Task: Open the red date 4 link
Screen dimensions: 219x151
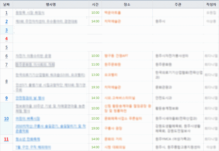Action: (x=6, y=39)
